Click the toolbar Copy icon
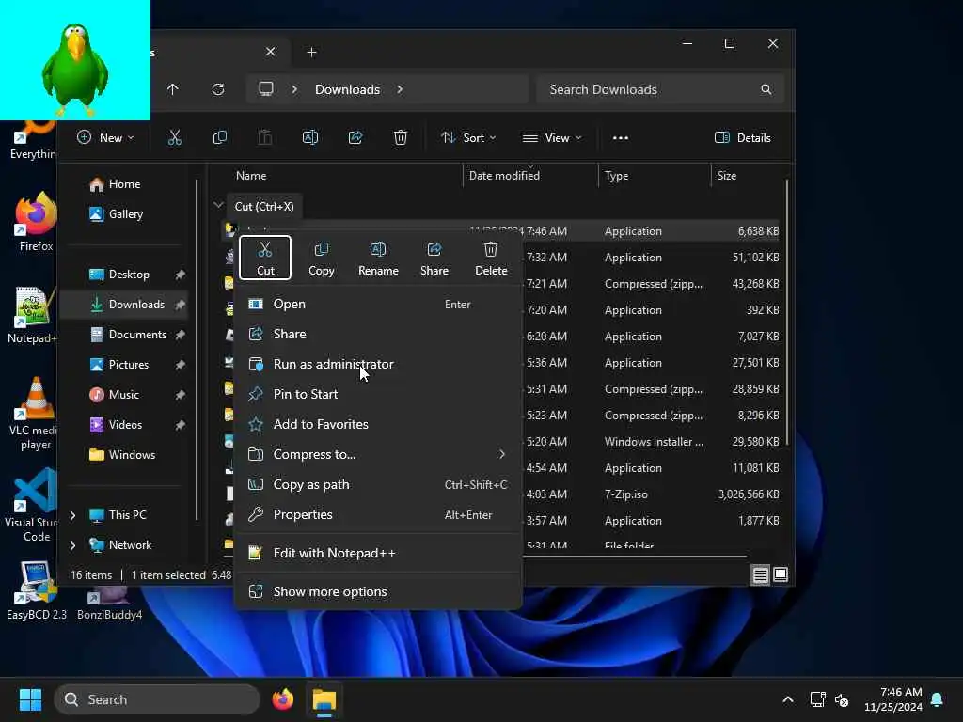Viewport: 963px width, 722px height. 220,137
